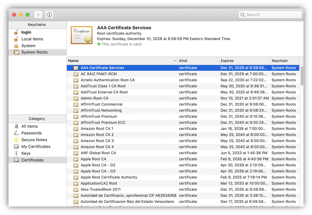This screenshot has width=312, height=215.
Task: Select ANF Global Root CA
Action: (x=183, y=153)
